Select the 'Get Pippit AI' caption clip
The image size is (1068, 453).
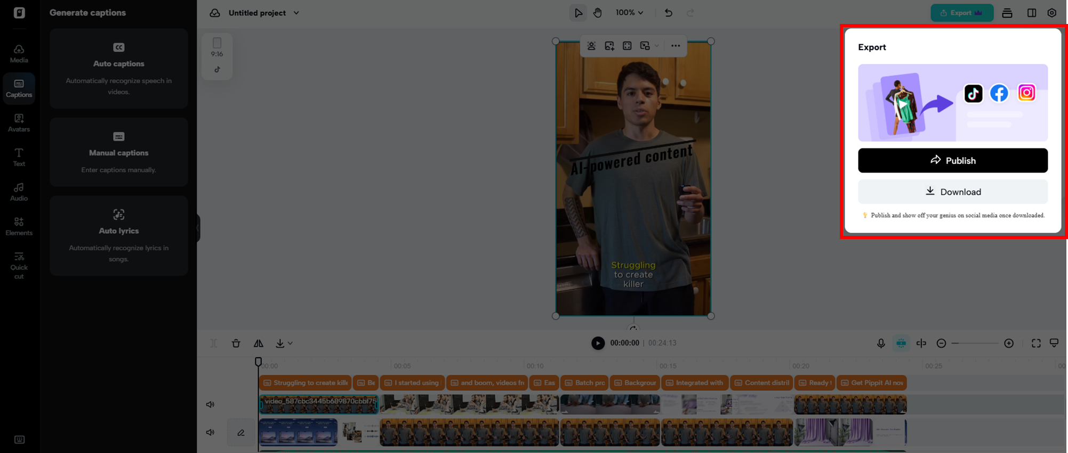pyautogui.click(x=872, y=383)
